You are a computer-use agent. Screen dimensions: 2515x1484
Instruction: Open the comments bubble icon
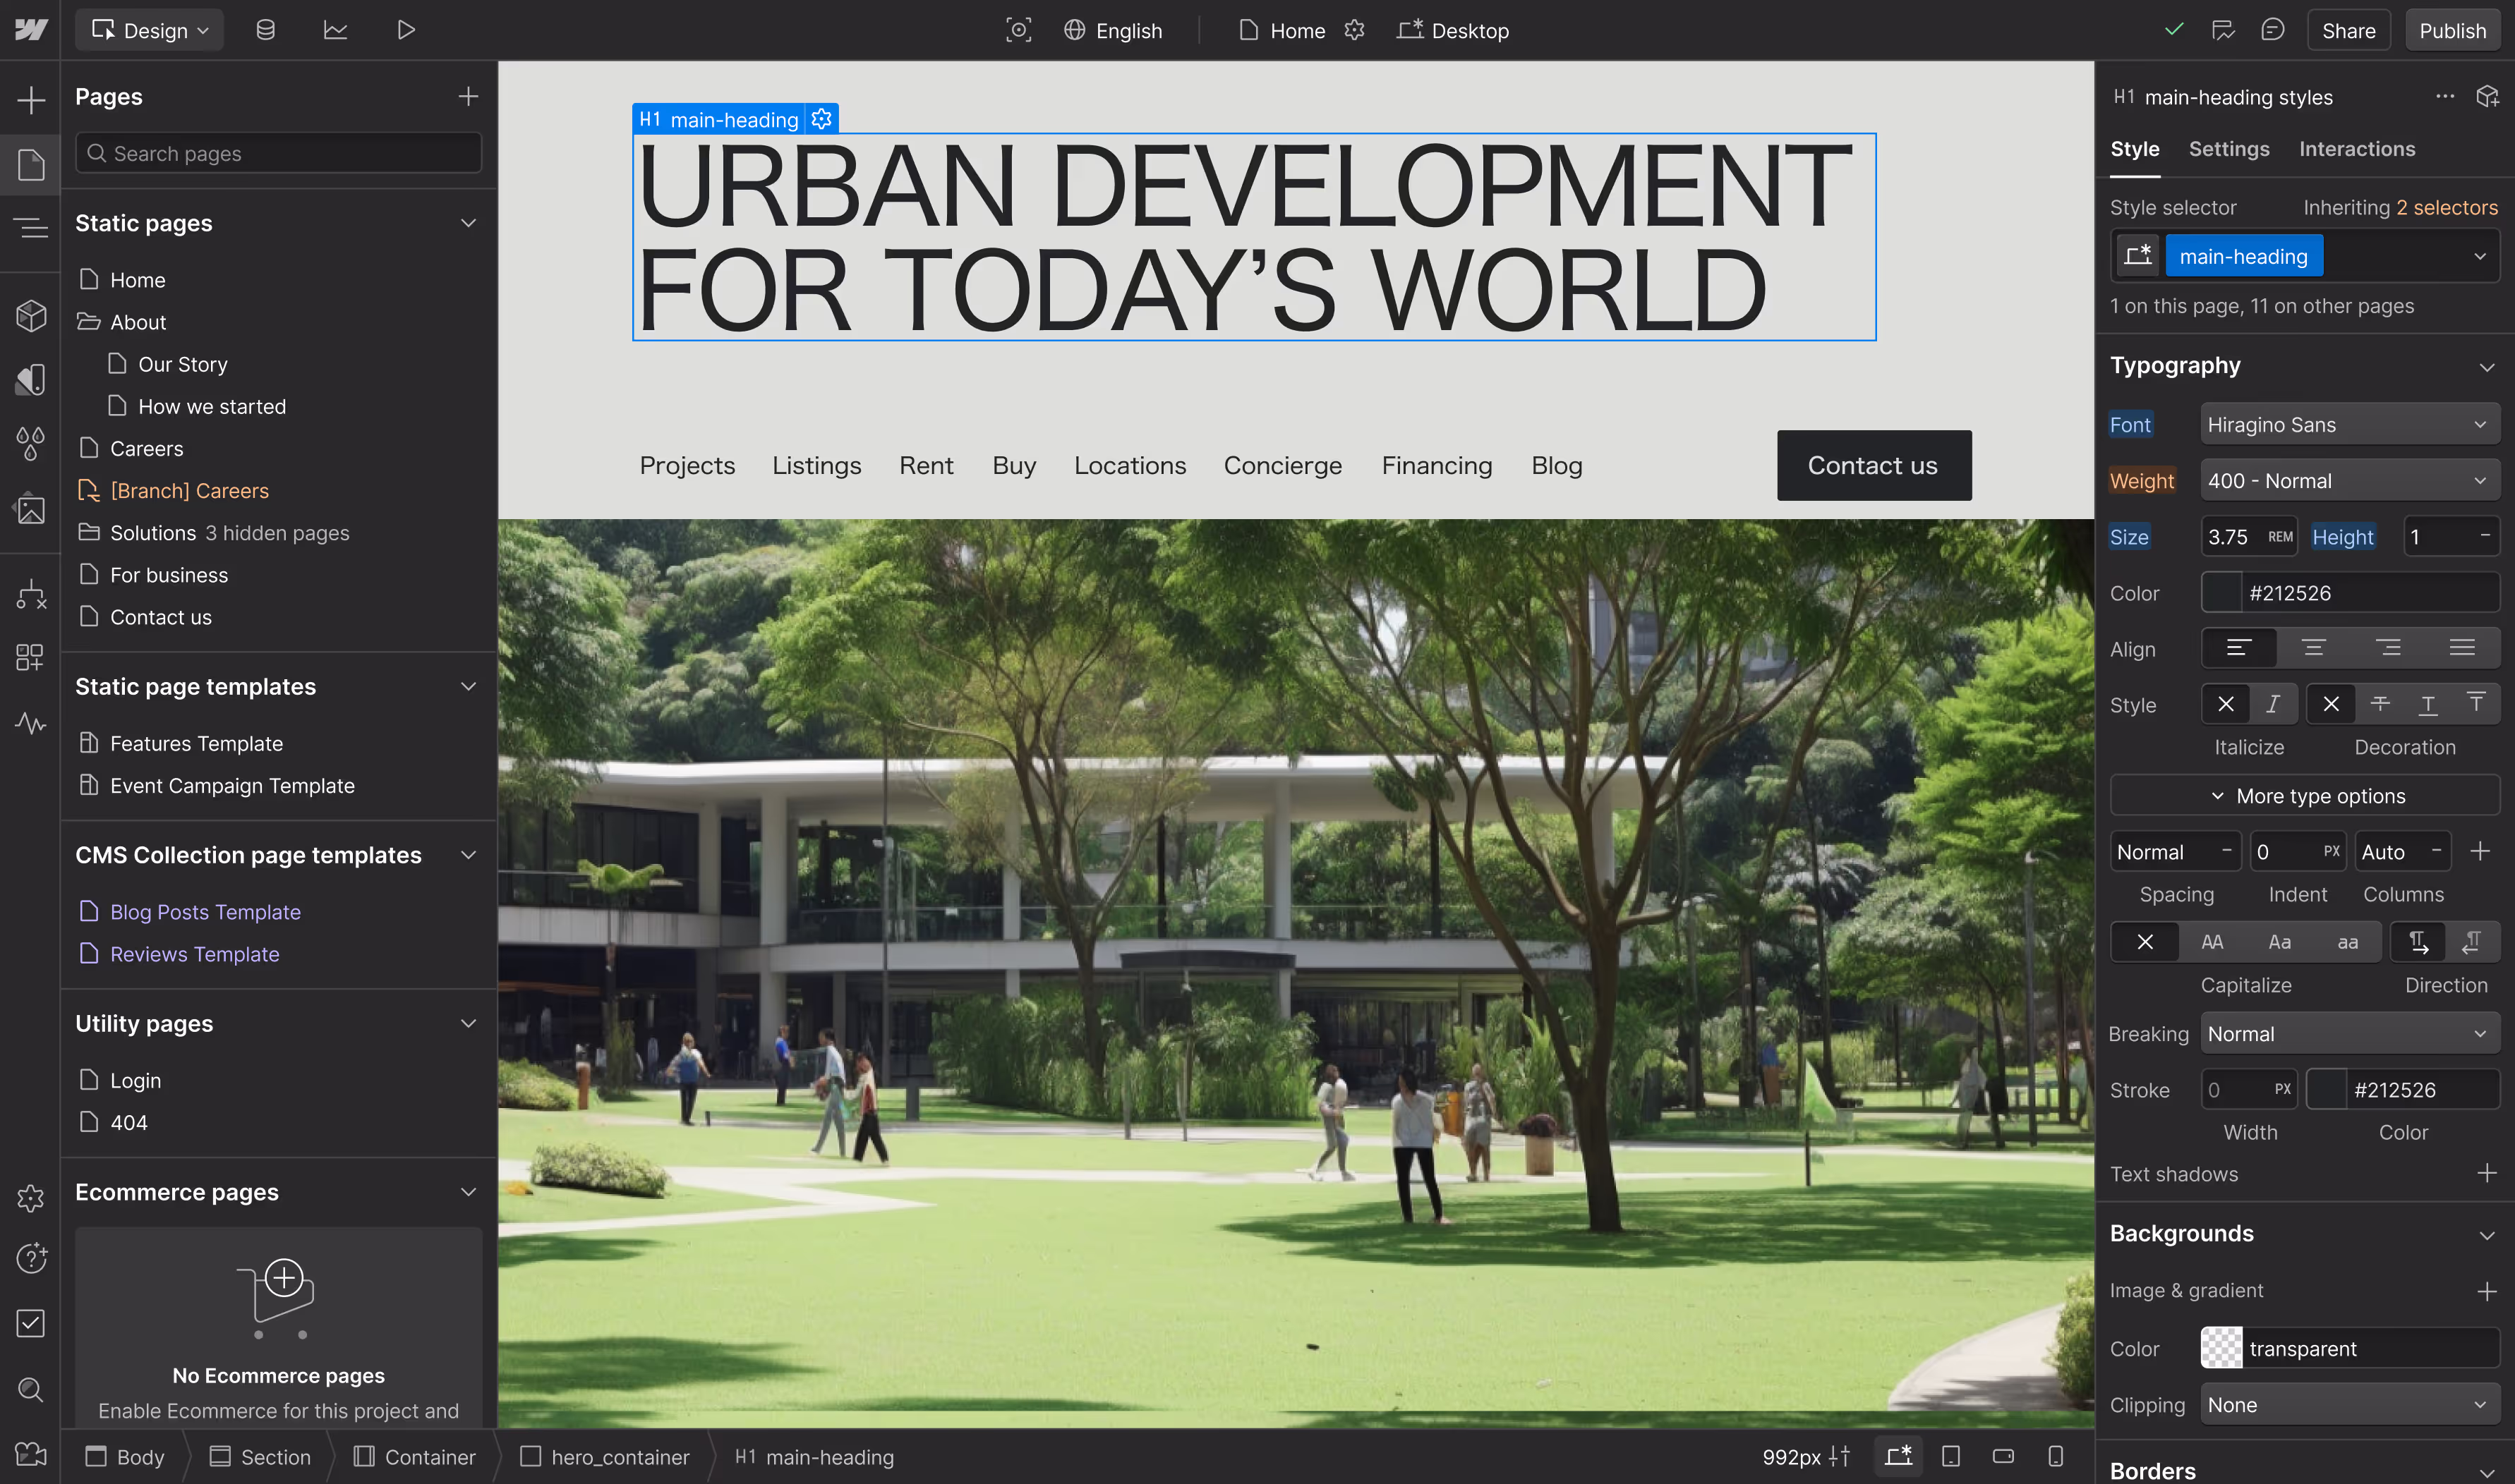(2272, 30)
